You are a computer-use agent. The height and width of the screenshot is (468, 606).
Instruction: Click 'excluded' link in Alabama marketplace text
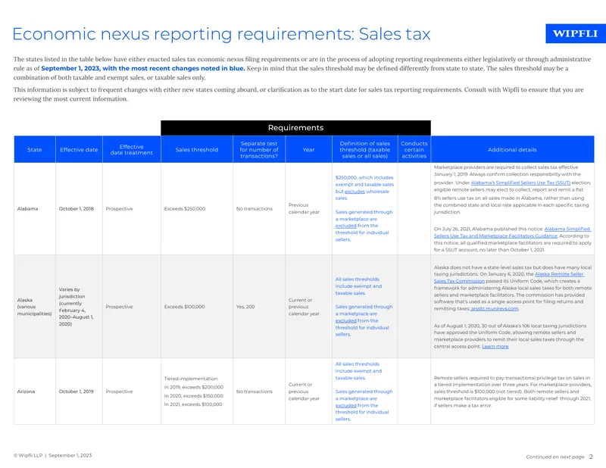click(345, 226)
